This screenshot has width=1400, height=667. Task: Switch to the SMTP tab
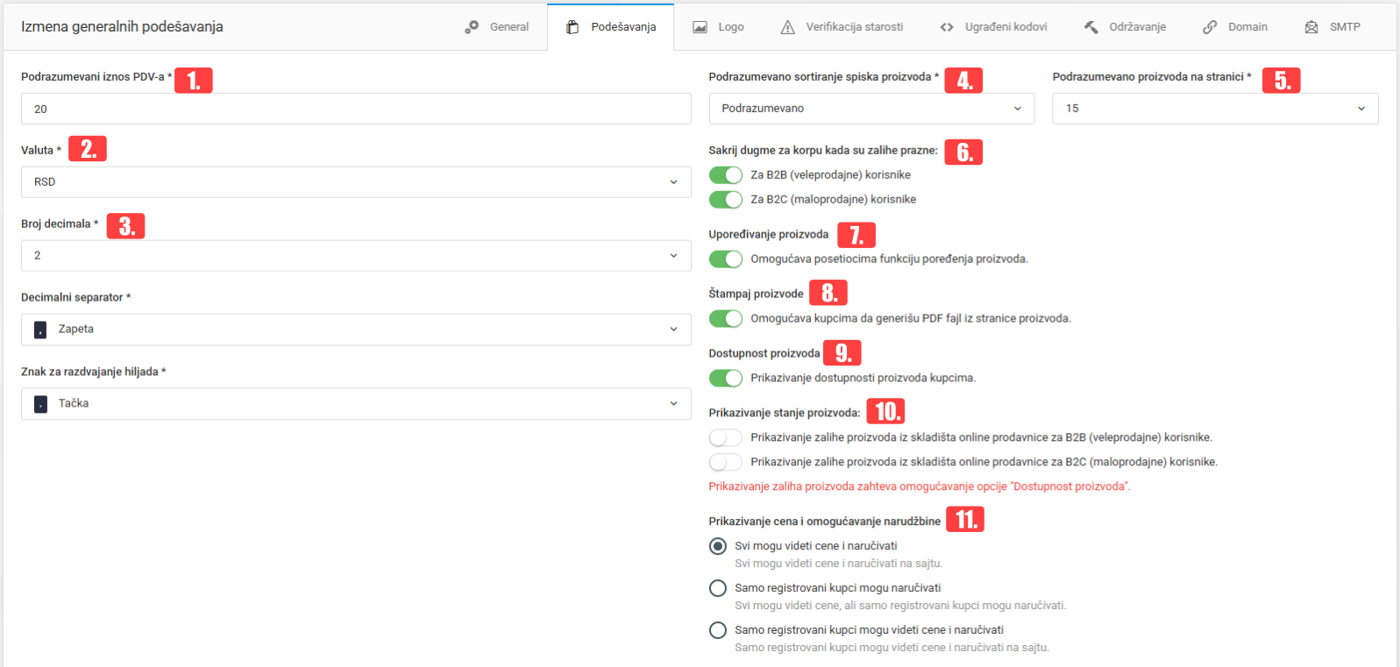pos(1344,27)
